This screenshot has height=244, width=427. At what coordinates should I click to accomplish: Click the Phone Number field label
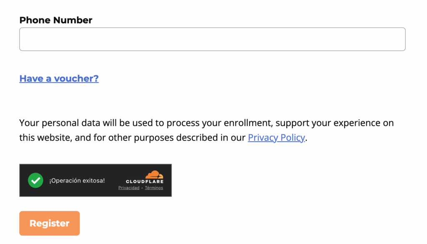pyautogui.click(x=56, y=20)
